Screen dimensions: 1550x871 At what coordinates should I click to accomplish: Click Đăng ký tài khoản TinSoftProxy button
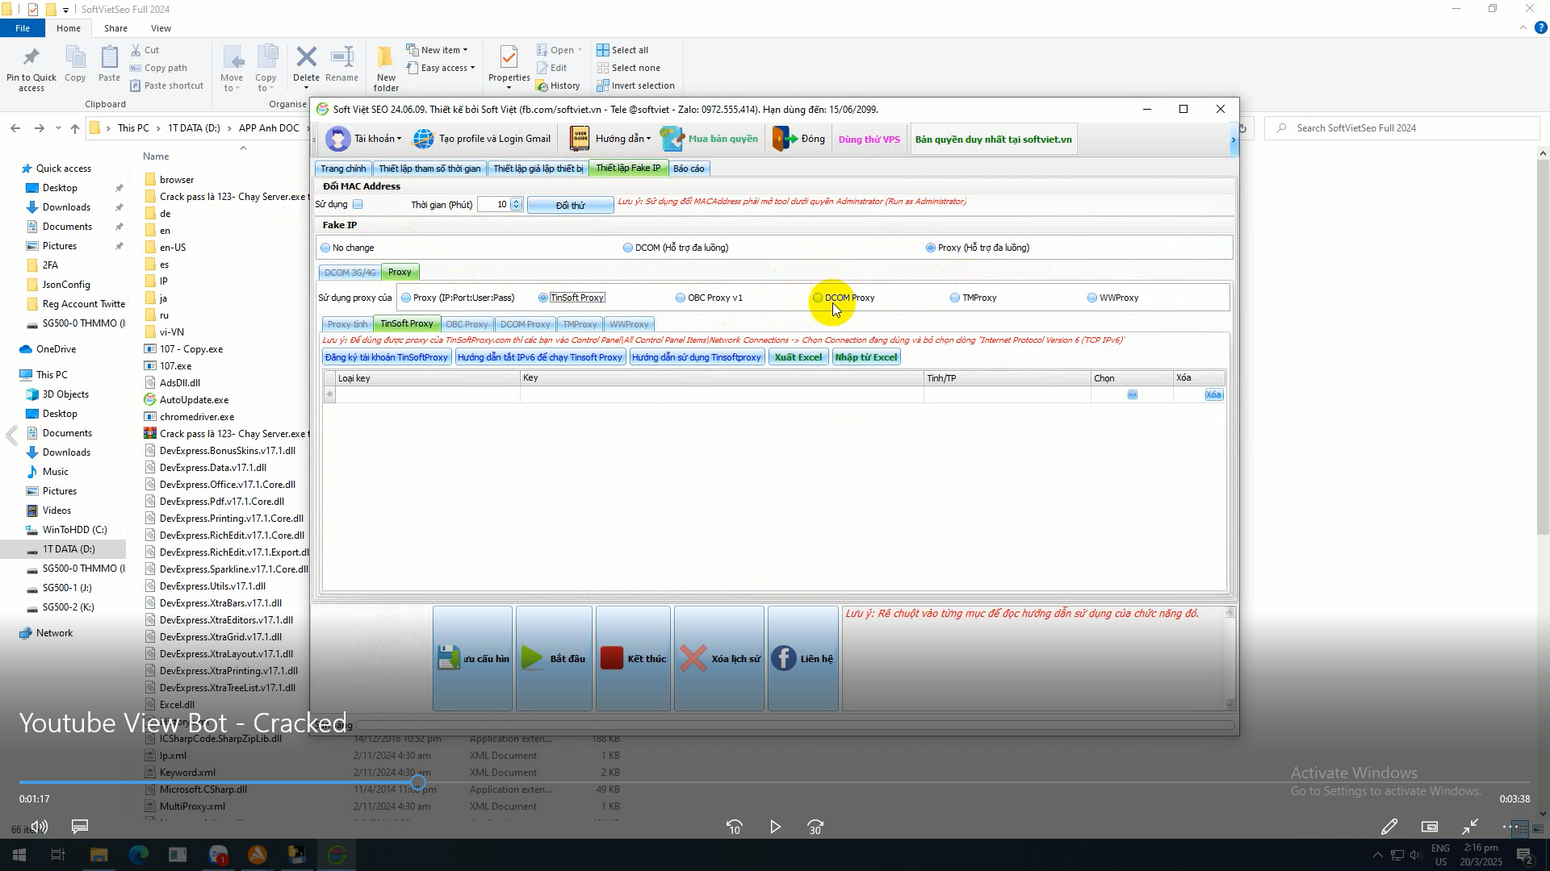(386, 357)
